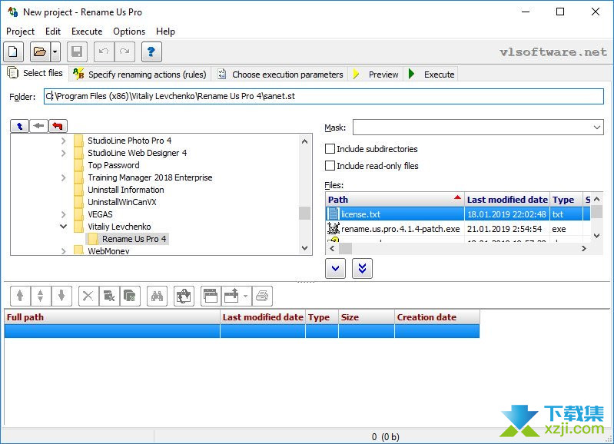Screen dimensions: 614x444
Task: Click the recycle-style refresh icon
Action: coord(184,296)
